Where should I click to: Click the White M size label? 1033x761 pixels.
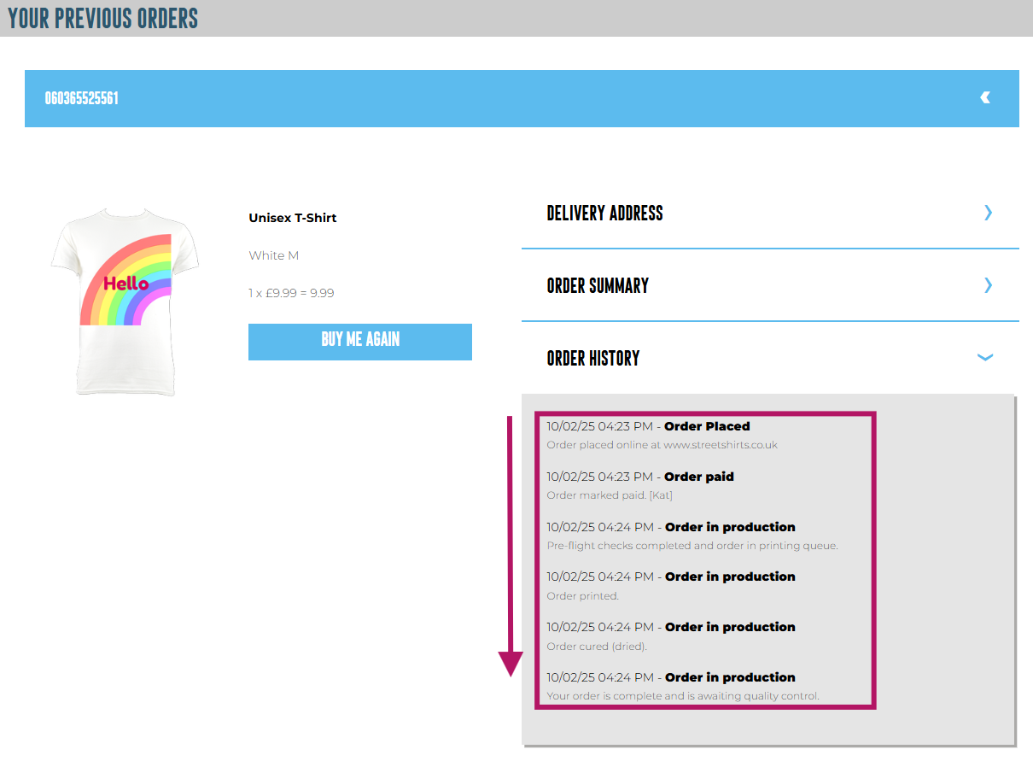(x=273, y=255)
